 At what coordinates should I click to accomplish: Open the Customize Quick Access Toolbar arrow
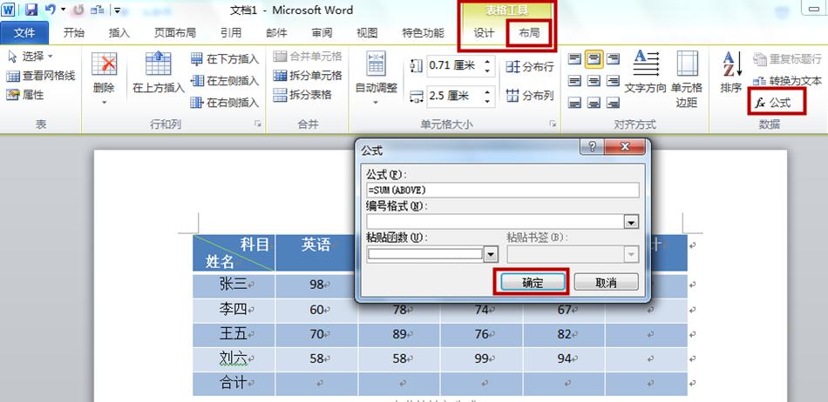(x=118, y=10)
